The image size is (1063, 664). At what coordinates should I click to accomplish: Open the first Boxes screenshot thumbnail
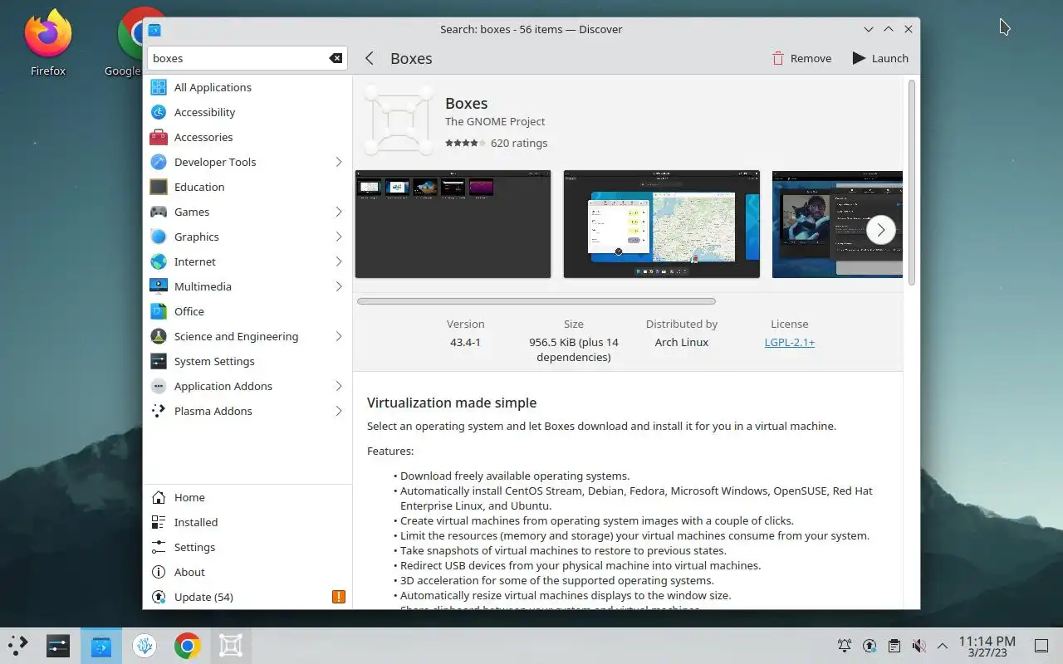pos(453,224)
